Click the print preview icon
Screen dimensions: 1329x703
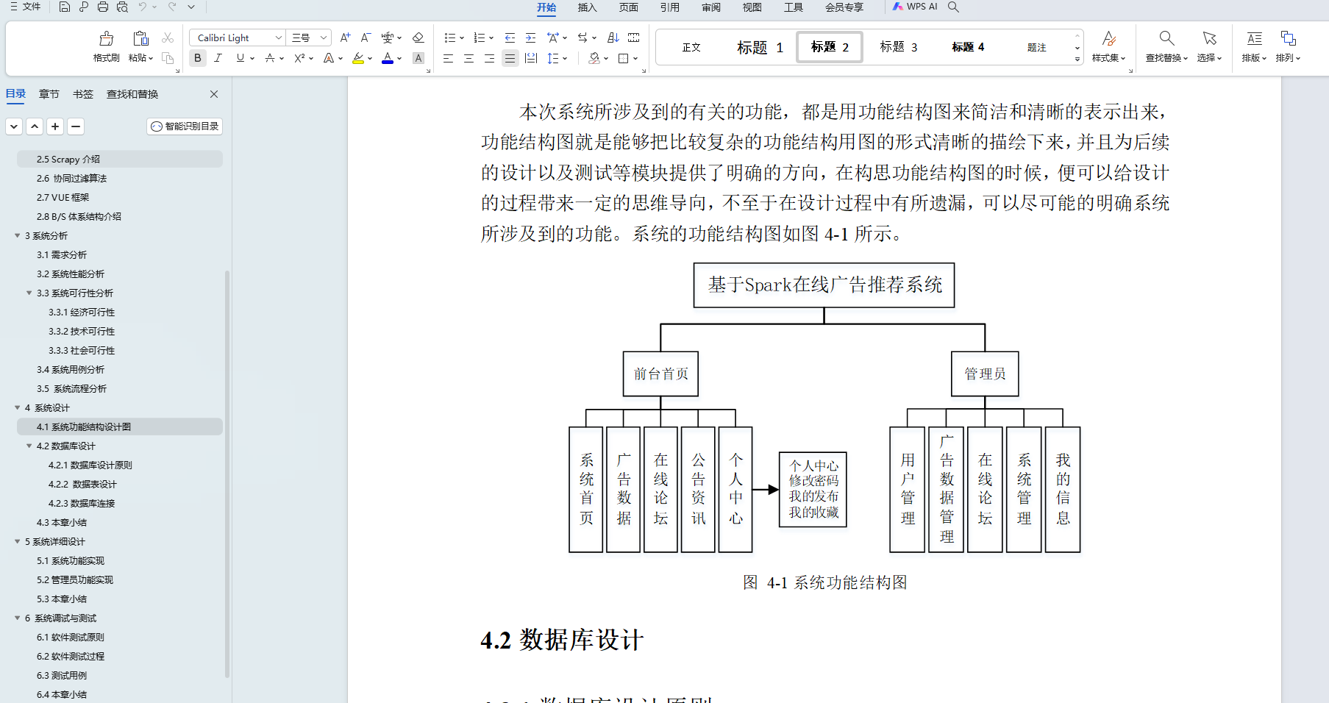pos(121,7)
